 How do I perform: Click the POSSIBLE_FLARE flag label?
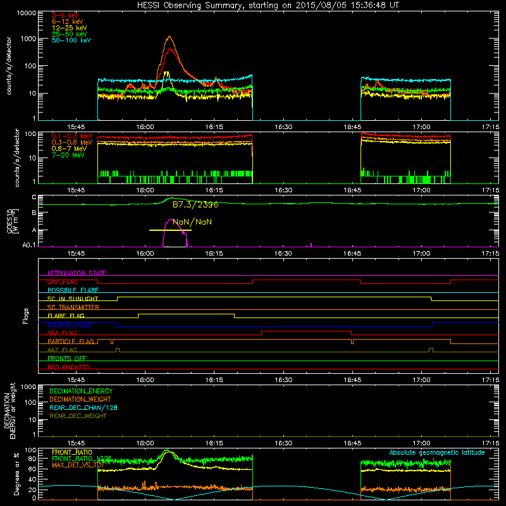(x=73, y=290)
